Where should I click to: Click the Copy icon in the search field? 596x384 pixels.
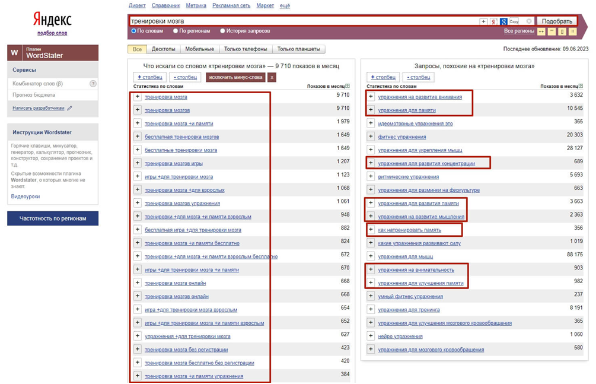pyautogui.click(x=514, y=22)
